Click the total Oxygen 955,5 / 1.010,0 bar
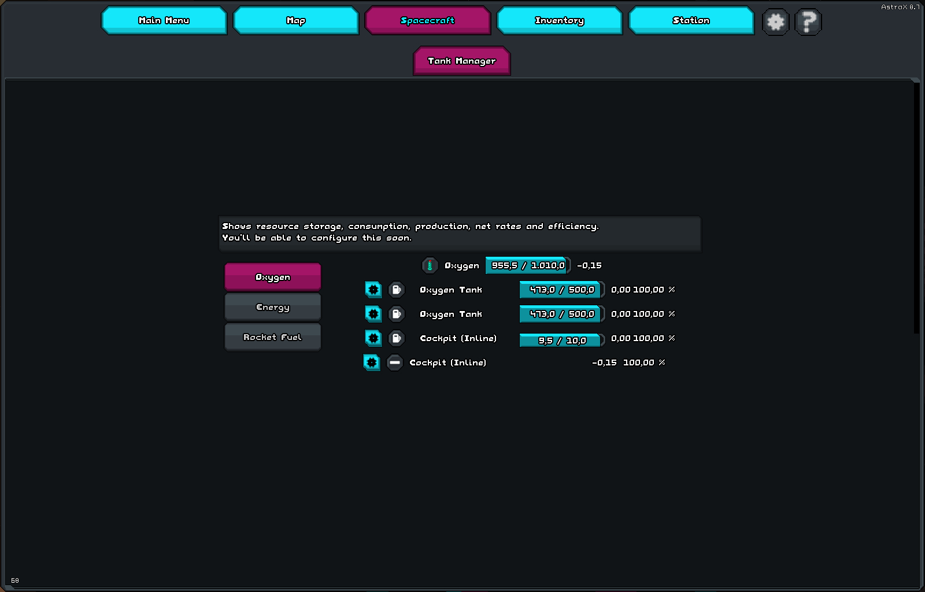The image size is (925, 592). 527,265
